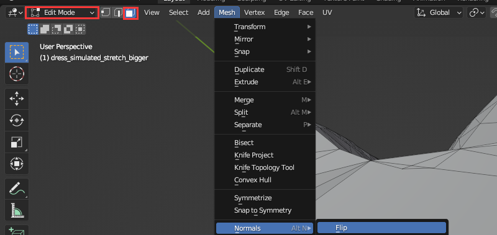Choose Symmetrize from Mesh menu
Image resolution: width=497 pixels, height=235 pixels.
coord(265,198)
